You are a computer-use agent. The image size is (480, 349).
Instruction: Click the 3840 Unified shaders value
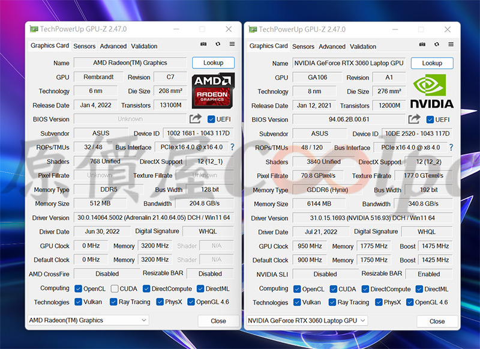323,162
